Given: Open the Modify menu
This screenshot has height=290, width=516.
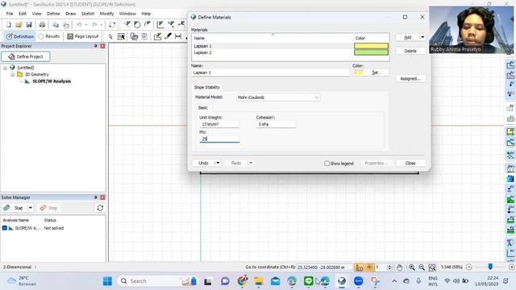Looking at the screenshot, I should pyautogui.click(x=106, y=14).
